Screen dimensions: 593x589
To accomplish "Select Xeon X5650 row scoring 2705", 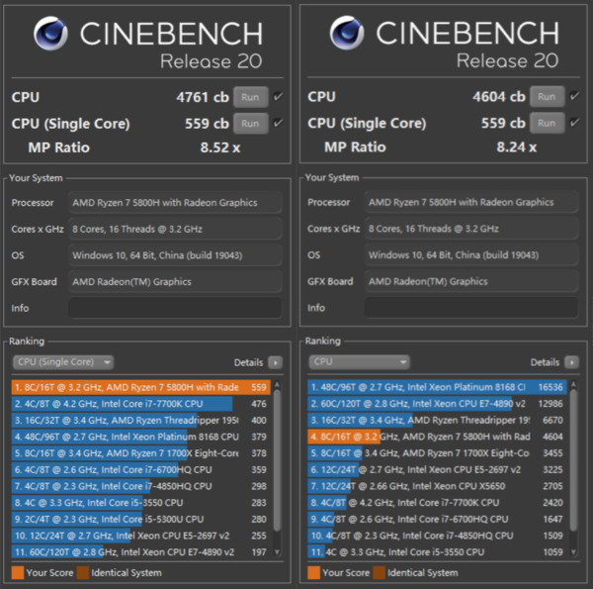I will tap(437, 486).
